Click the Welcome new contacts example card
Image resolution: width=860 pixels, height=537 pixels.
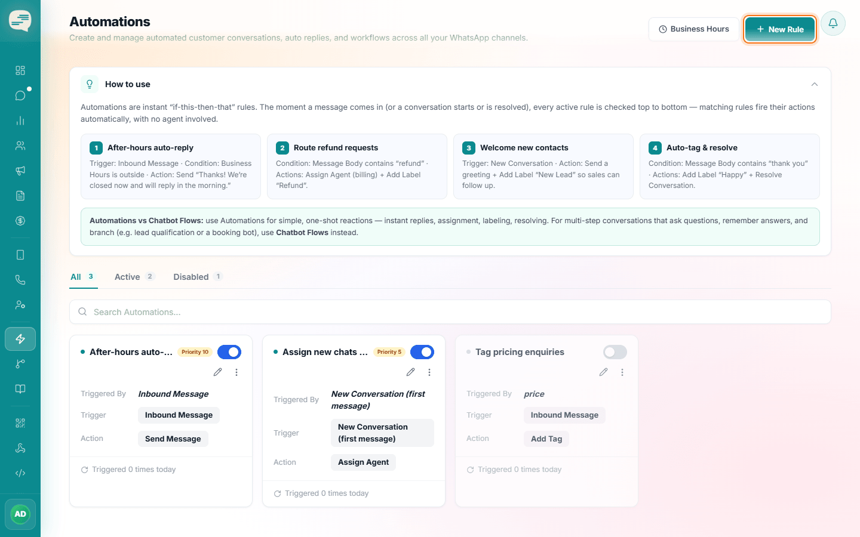(x=543, y=166)
